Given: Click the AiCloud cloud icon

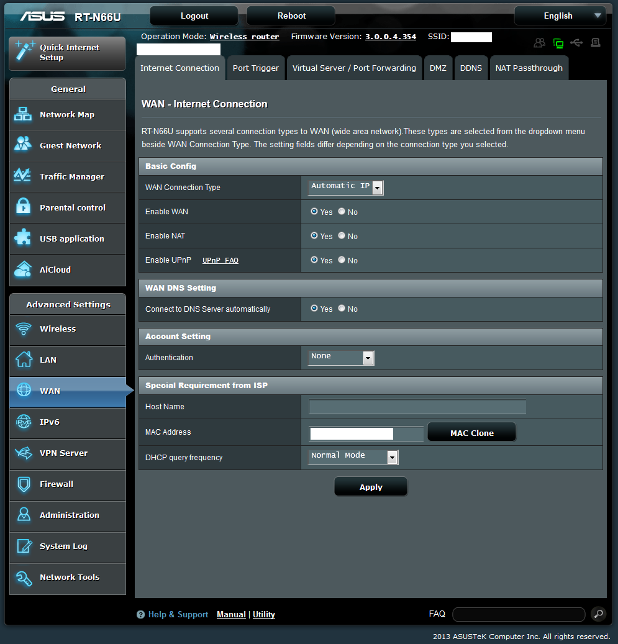Looking at the screenshot, I should point(23,269).
